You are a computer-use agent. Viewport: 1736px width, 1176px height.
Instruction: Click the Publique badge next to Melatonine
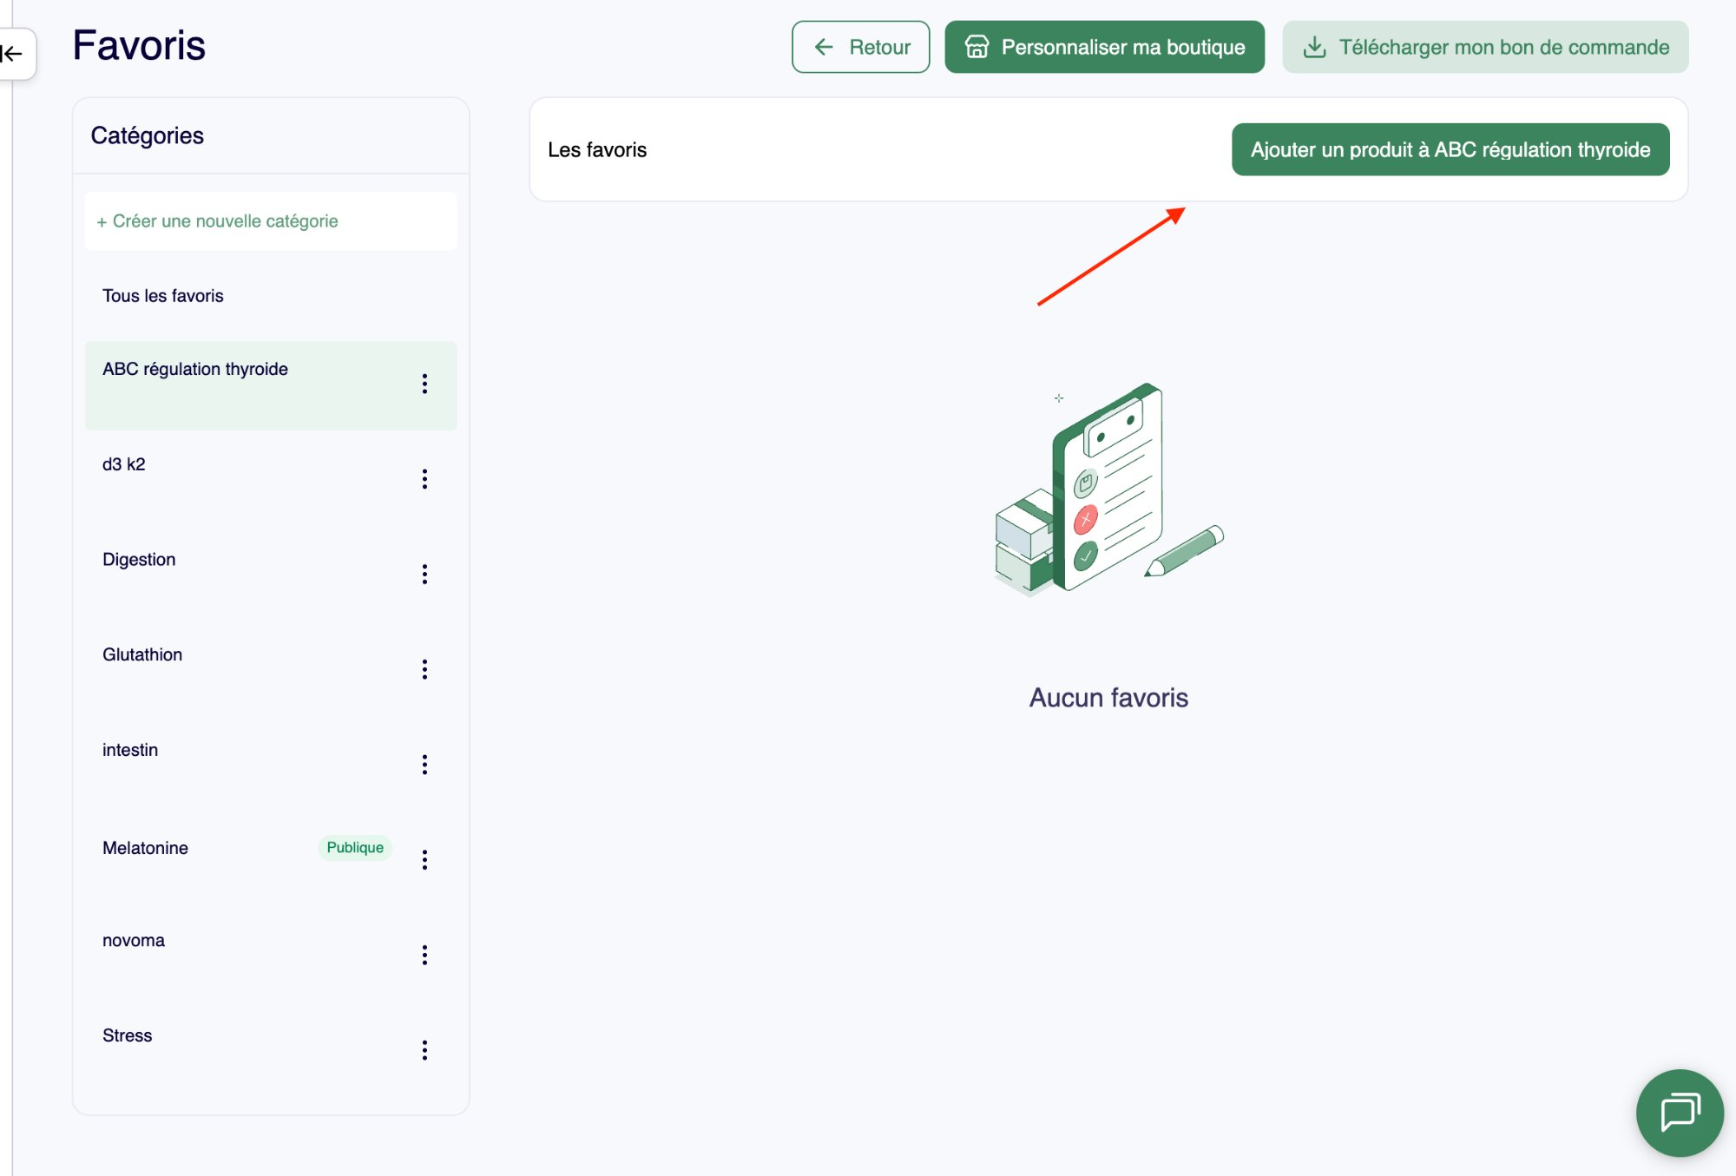point(354,848)
